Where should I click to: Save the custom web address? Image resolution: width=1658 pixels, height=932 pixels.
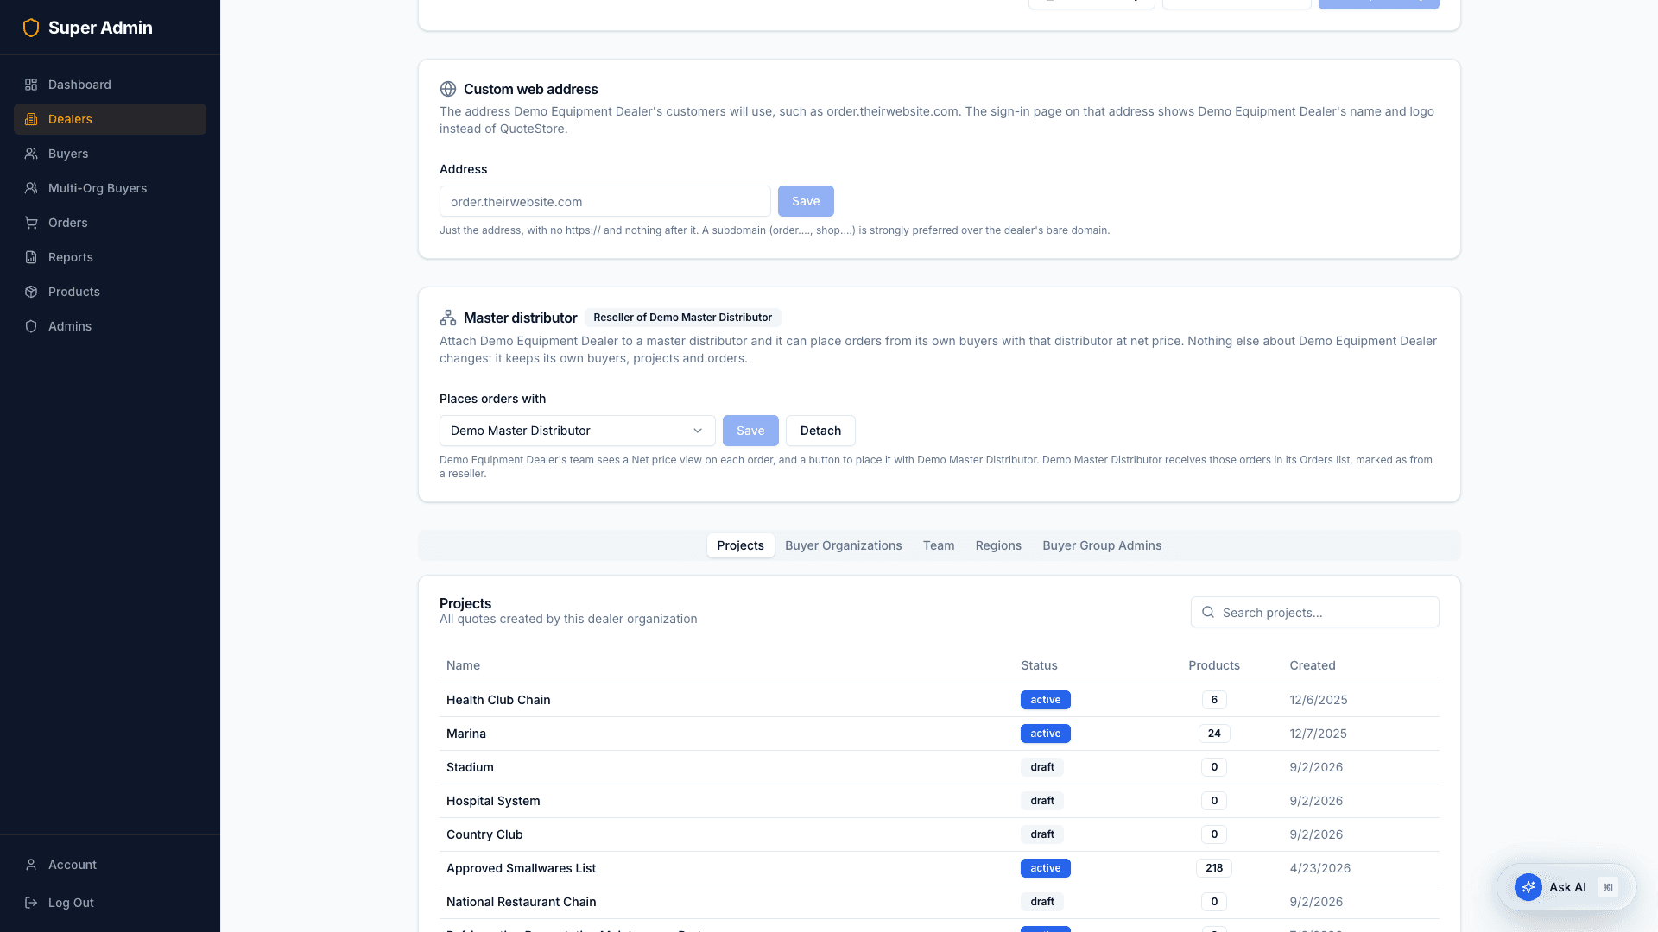(806, 201)
